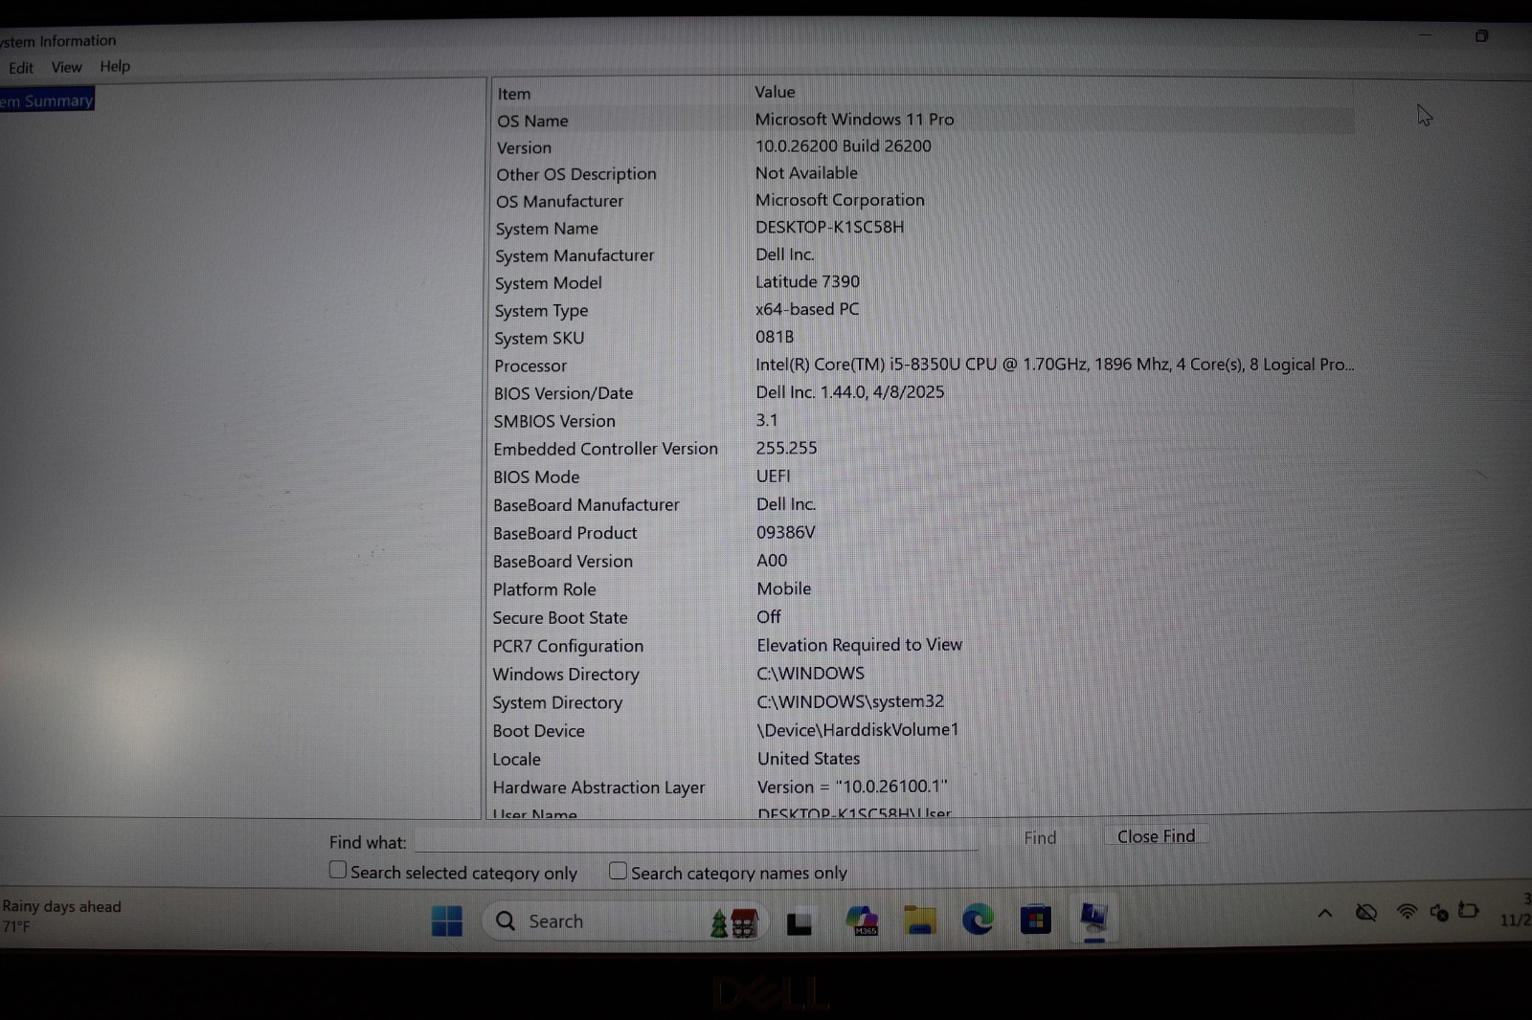Enable Search category names only checkbox
This screenshot has height=1020, width=1532.
click(x=618, y=871)
